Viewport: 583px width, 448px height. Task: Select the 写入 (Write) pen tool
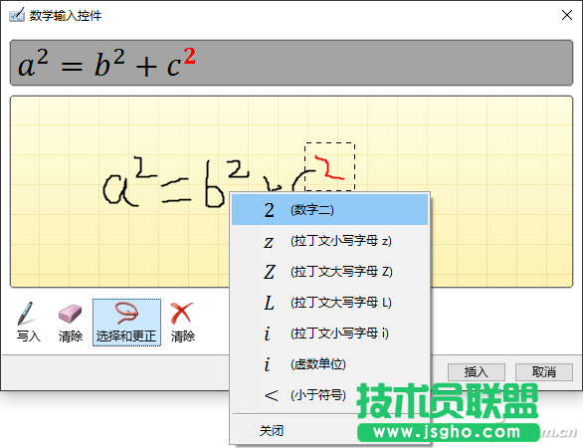point(28,323)
